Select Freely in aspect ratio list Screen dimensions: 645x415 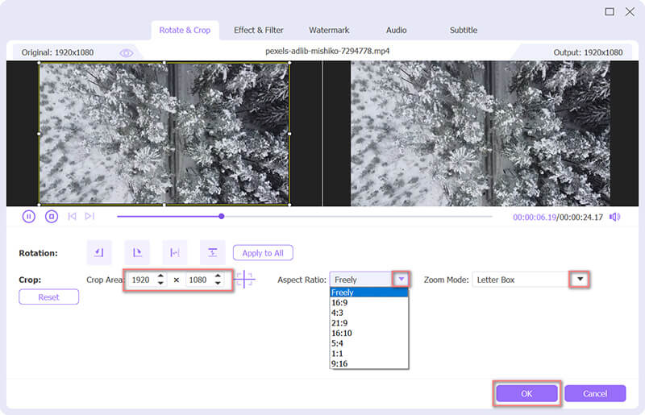coord(369,293)
